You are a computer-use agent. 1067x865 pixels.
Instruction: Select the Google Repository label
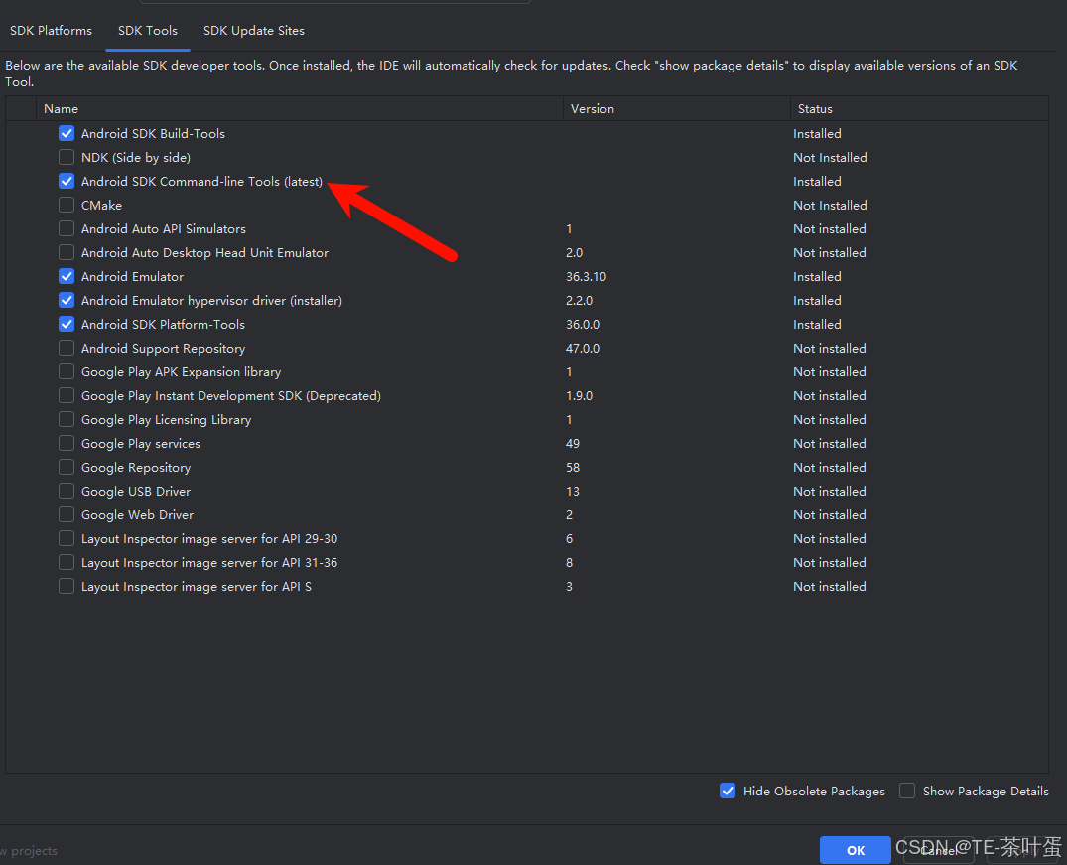click(136, 467)
